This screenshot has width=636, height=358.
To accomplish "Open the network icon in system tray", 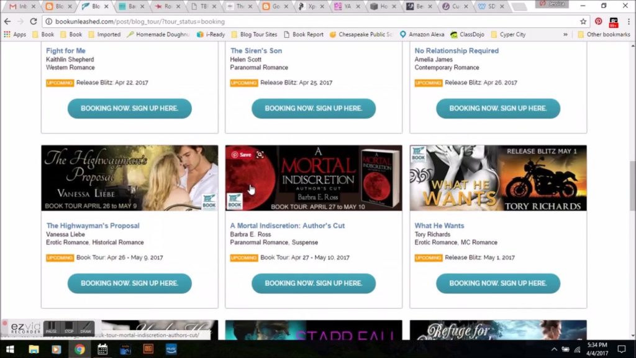I will (x=577, y=349).
